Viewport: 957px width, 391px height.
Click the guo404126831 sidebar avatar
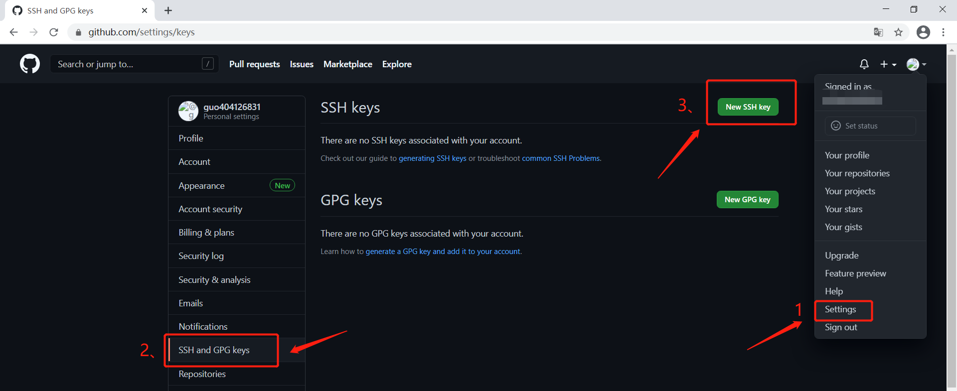tap(188, 111)
